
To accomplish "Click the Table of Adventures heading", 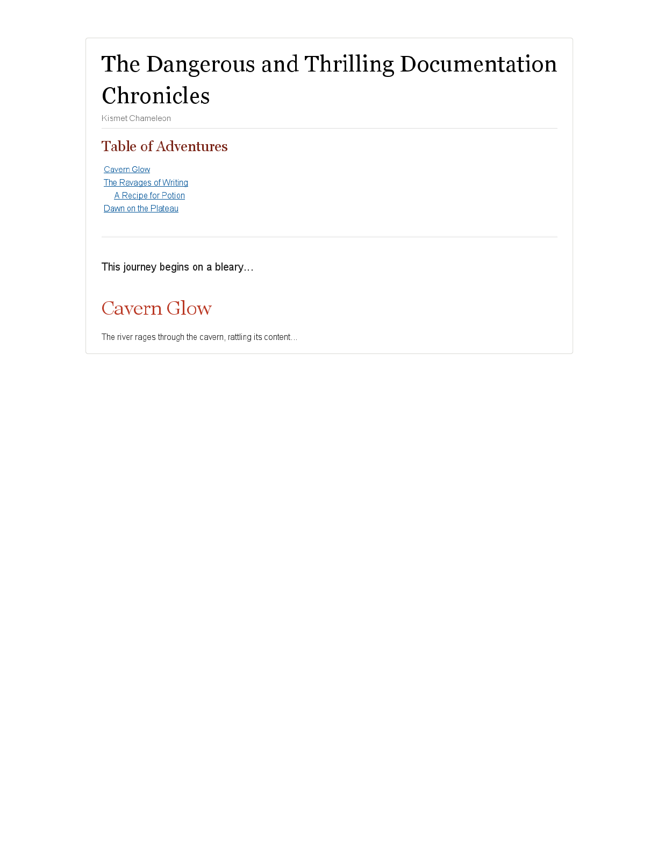I will [164, 146].
